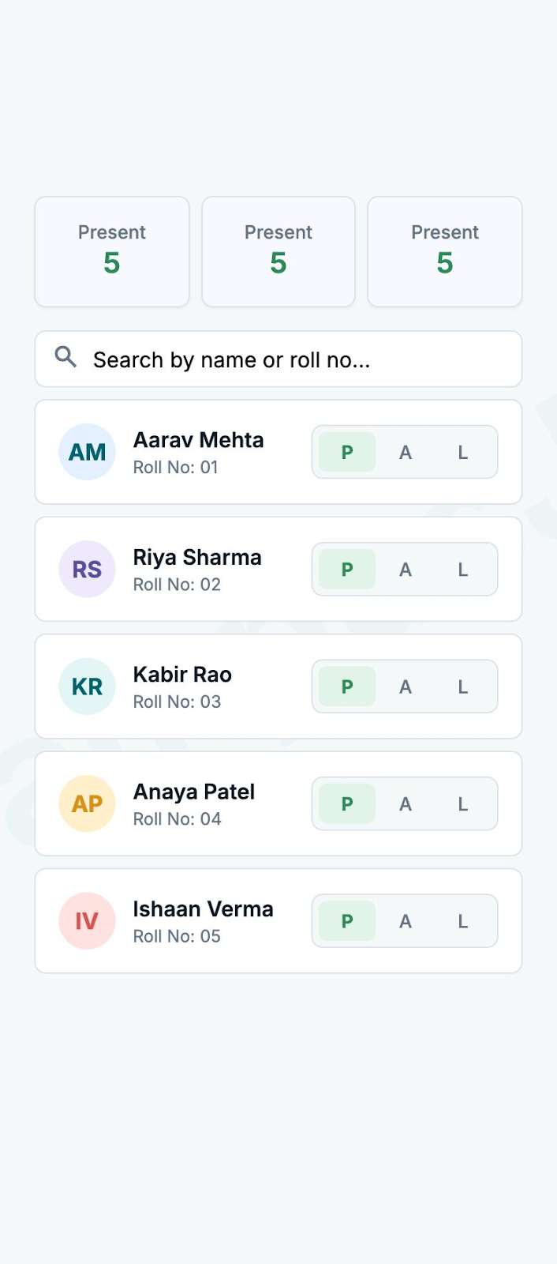557x1264 pixels.
Task: Select P for Riya Sharma
Action: pos(347,569)
